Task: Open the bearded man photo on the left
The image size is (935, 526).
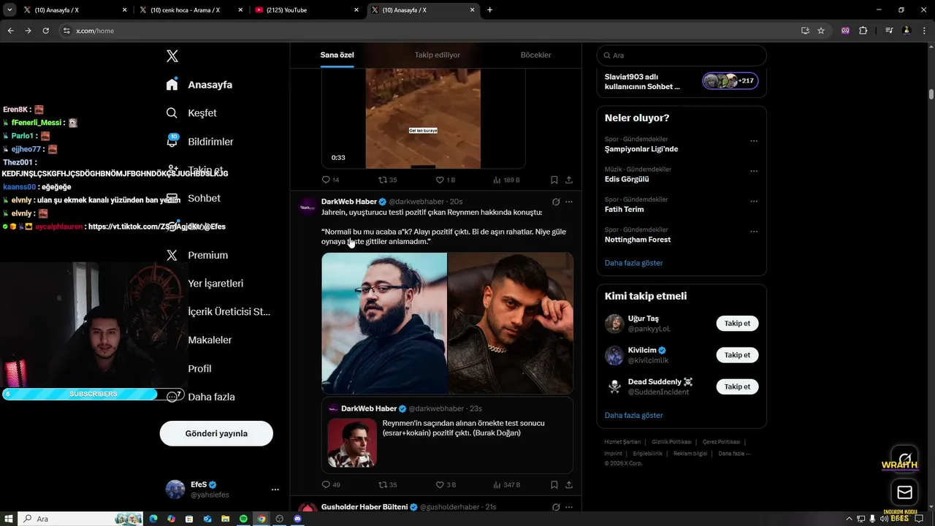Action: click(x=384, y=323)
